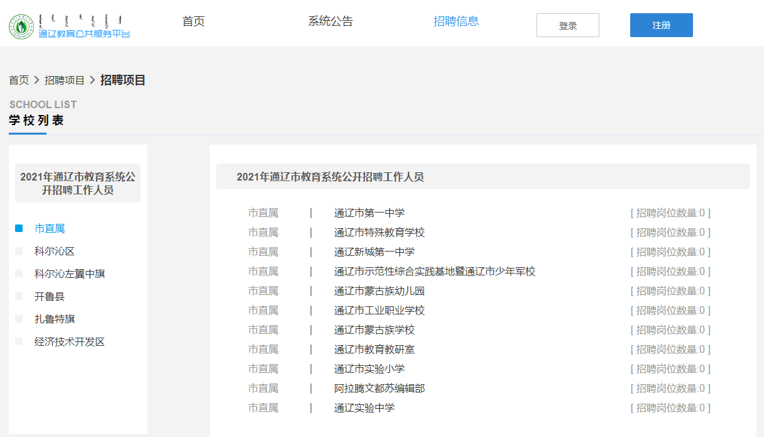Viewport: 764px width, 437px height.
Task: Click 首页 in the breadcrumb trail
Action: pyautogui.click(x=19, y=80)
